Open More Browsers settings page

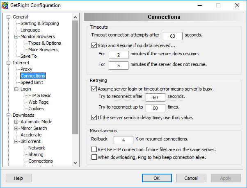pos(43,50)
